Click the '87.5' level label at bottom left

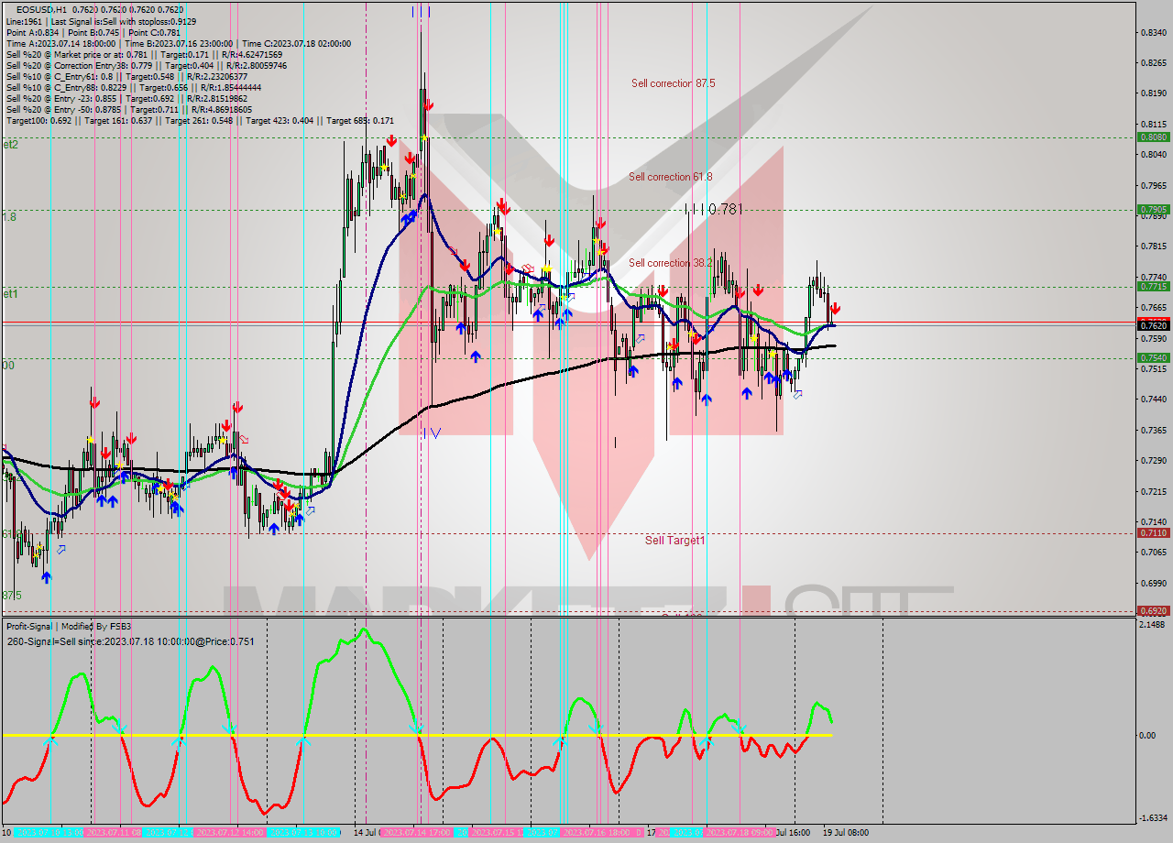point(11,596)
